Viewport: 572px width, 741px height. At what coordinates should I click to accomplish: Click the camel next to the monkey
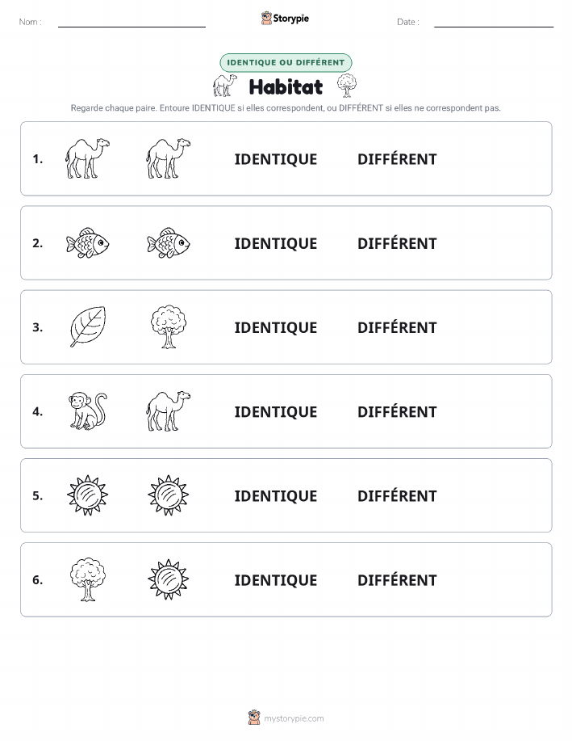[x=169, y=410]
